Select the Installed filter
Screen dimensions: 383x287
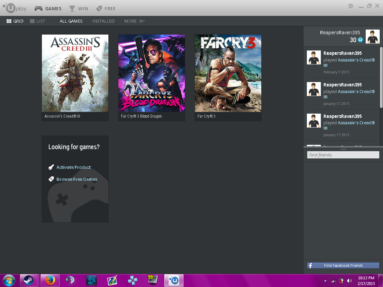[x=103, y=21]
